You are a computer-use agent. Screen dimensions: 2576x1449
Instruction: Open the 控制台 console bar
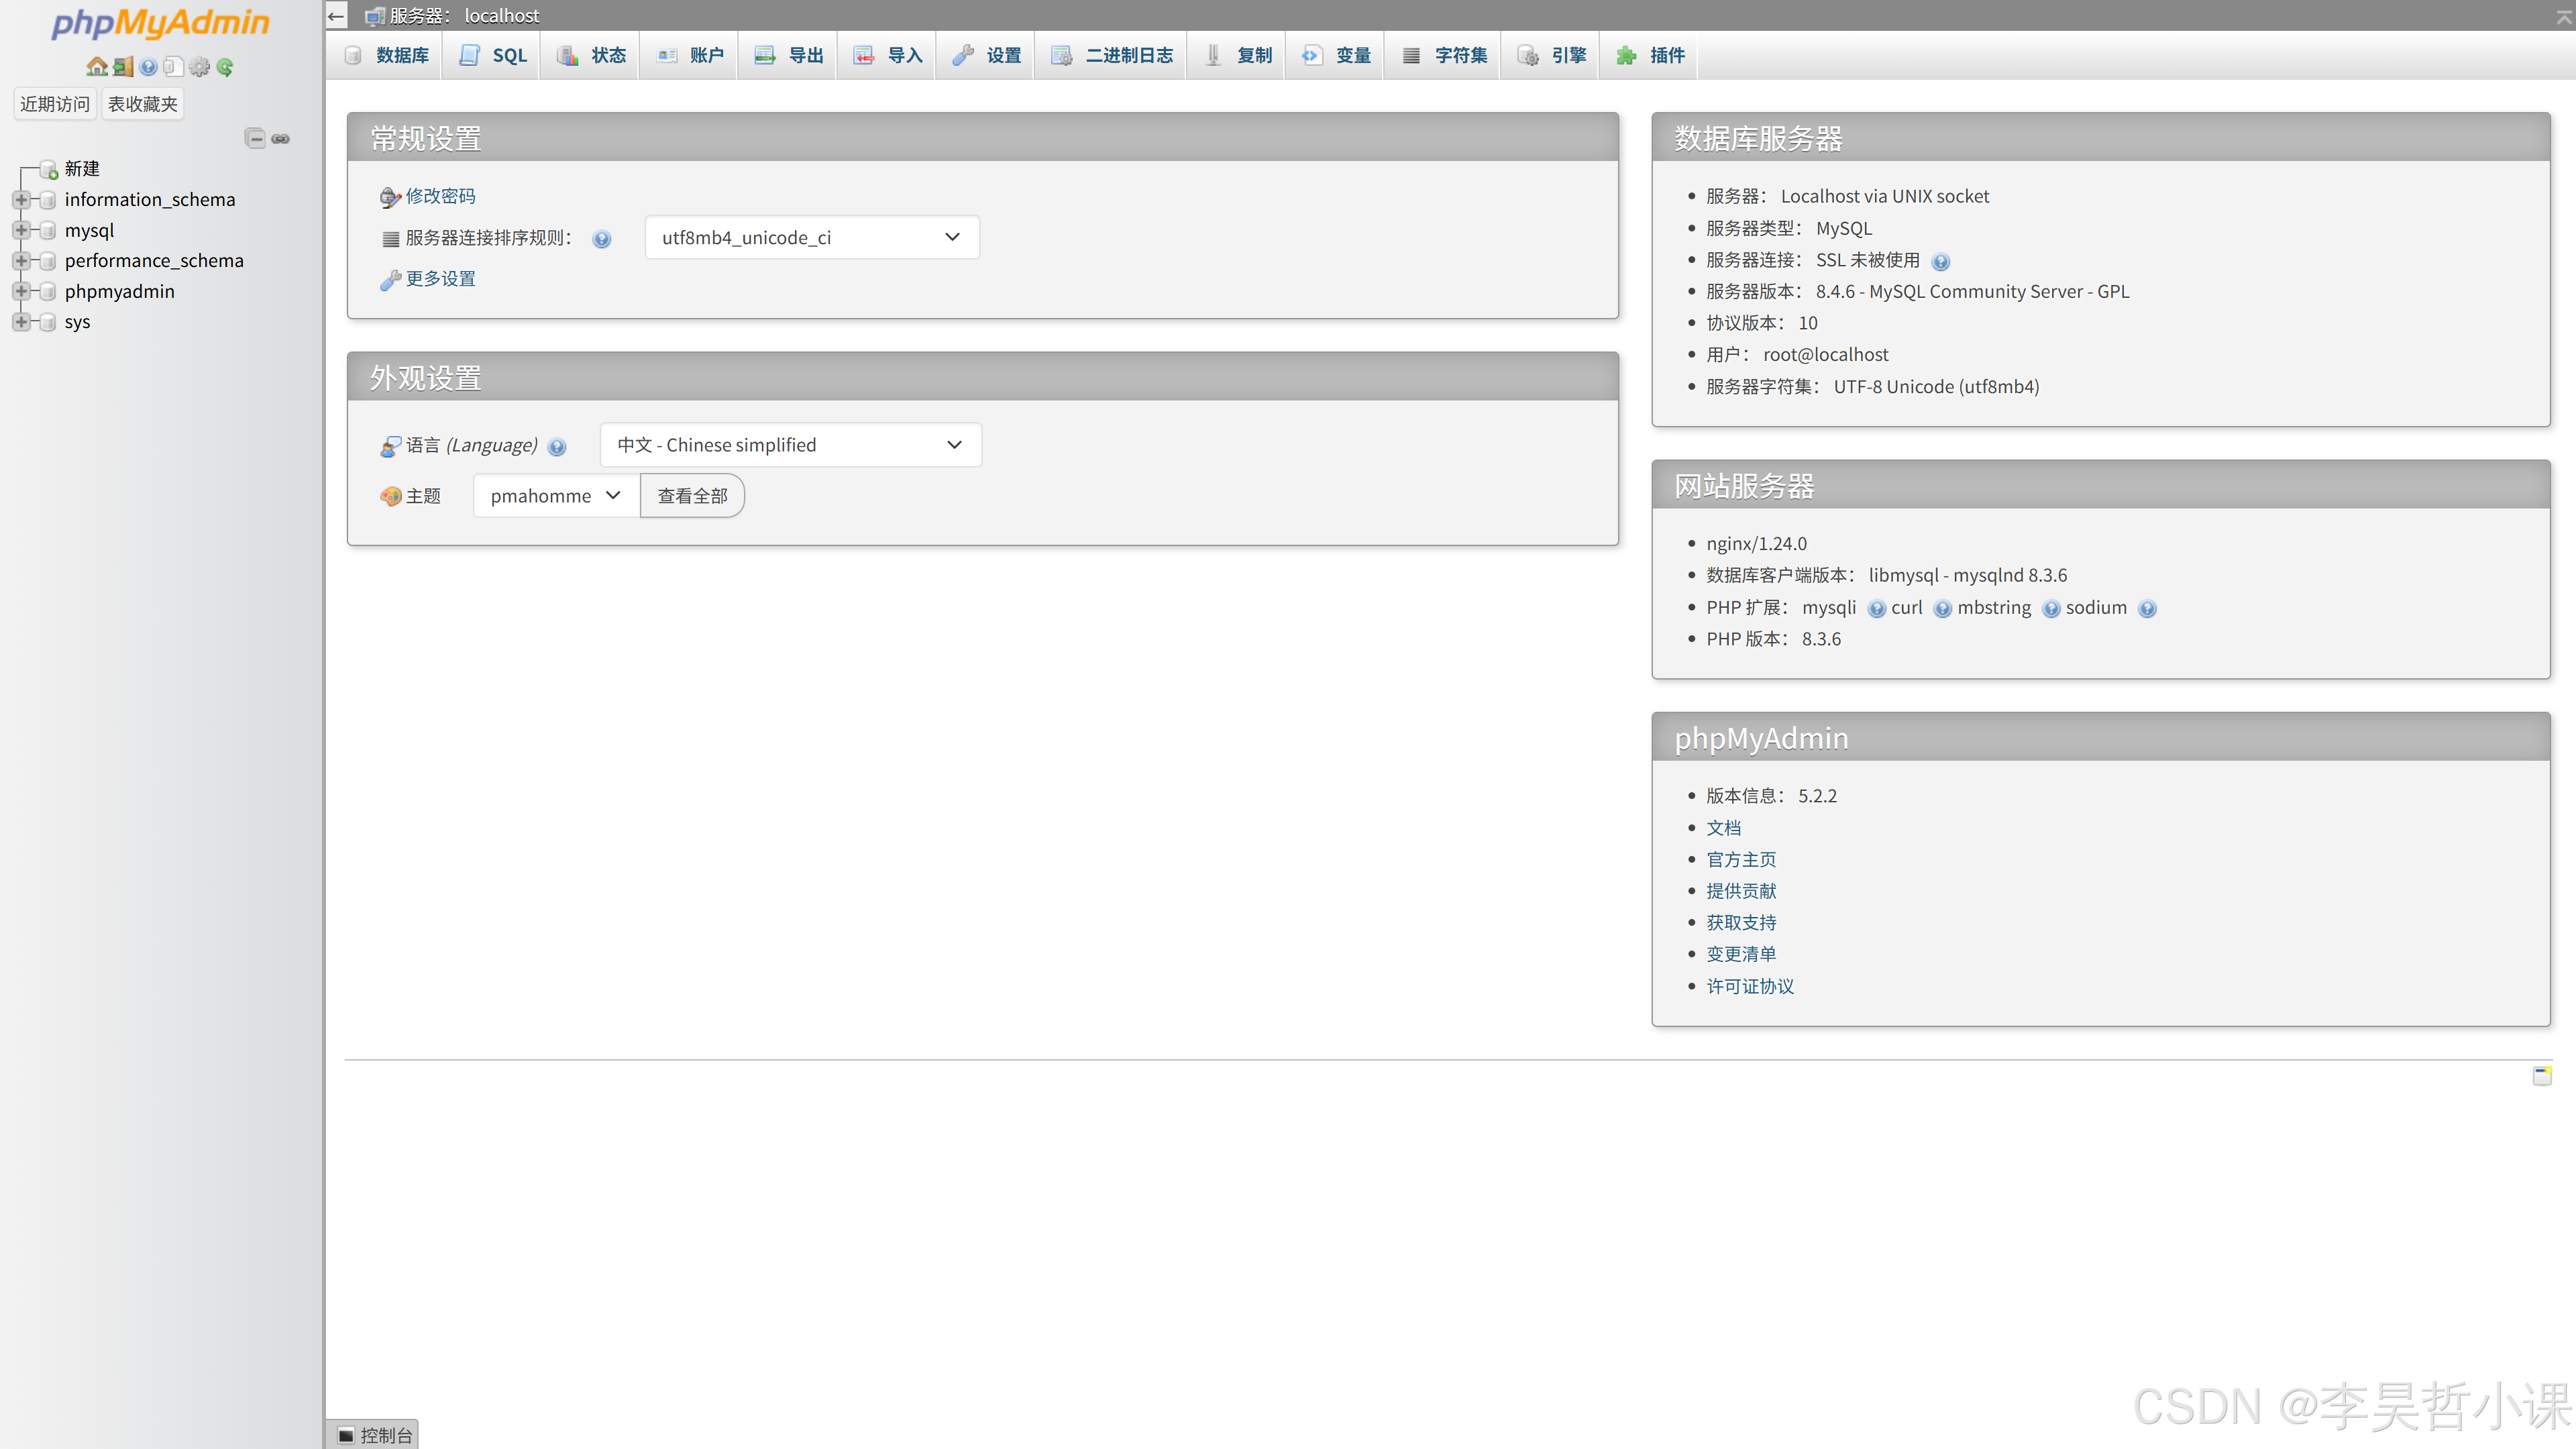[373, 1435]
